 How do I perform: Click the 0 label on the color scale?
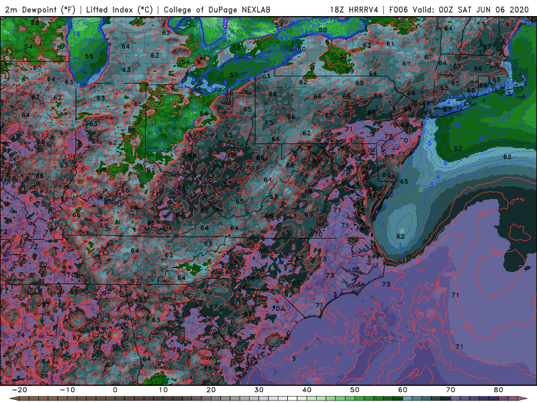(115, 390)
